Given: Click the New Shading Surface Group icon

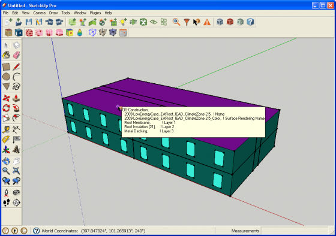Looking at the screenshot, I should pyautogui.click(x=83, y=22).
